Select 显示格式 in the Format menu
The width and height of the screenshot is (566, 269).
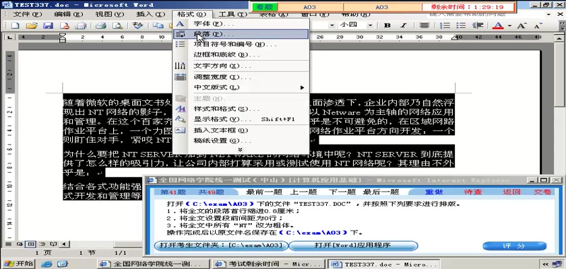[x=241, y=119]
